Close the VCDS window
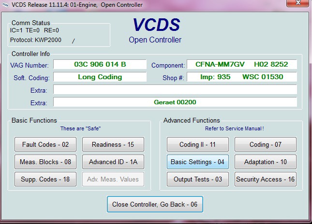Image resolution: width=312 pixels, height=224 pixels. click(297, 3)
